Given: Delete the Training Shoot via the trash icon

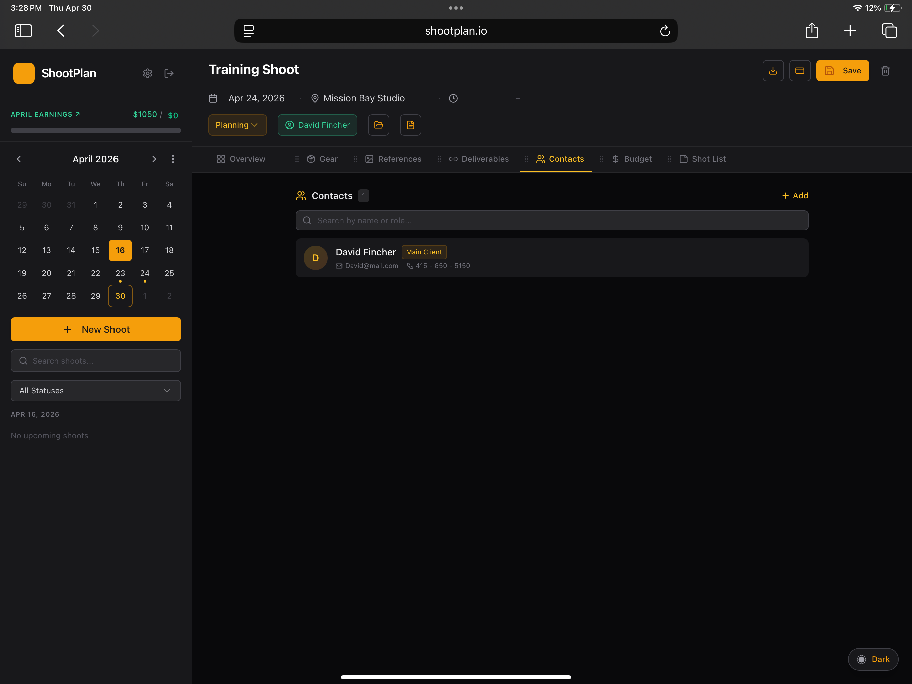Looking at the screenshot, I should click(x=885, y=71).
